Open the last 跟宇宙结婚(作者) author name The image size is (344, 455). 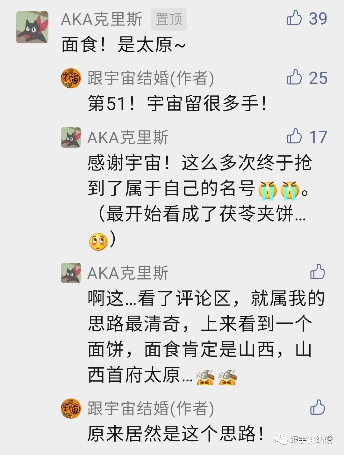(151, 409)
